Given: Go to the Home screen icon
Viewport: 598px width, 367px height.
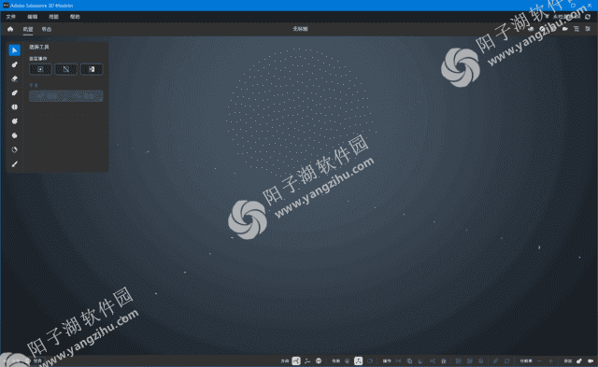Looking at the screenshot, I should tap(10, 29).
